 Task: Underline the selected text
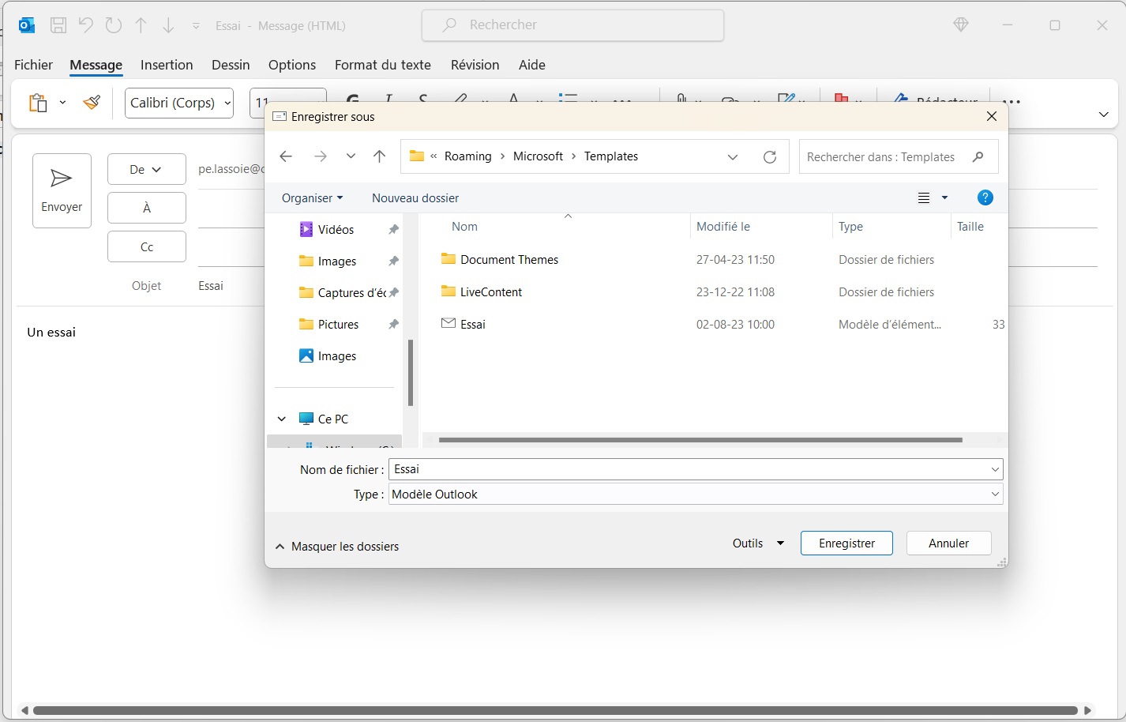423,101
